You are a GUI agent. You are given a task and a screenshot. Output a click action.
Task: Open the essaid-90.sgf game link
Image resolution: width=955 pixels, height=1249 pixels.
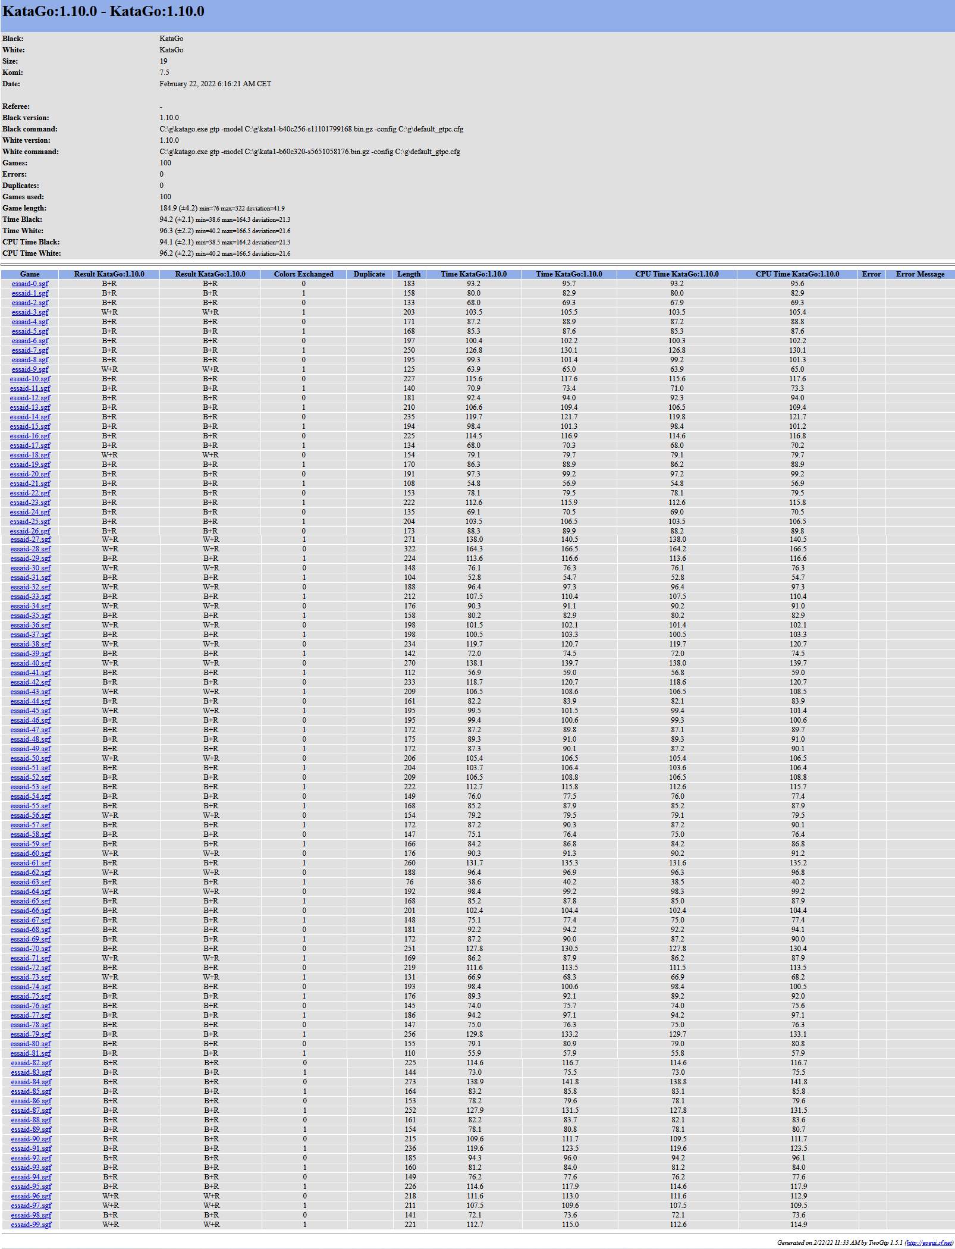coord(31,1139)
